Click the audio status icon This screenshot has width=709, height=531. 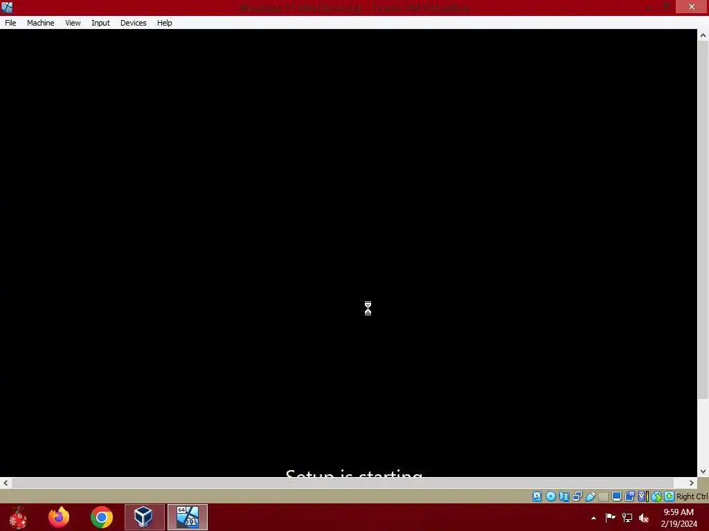coord(564,496)
